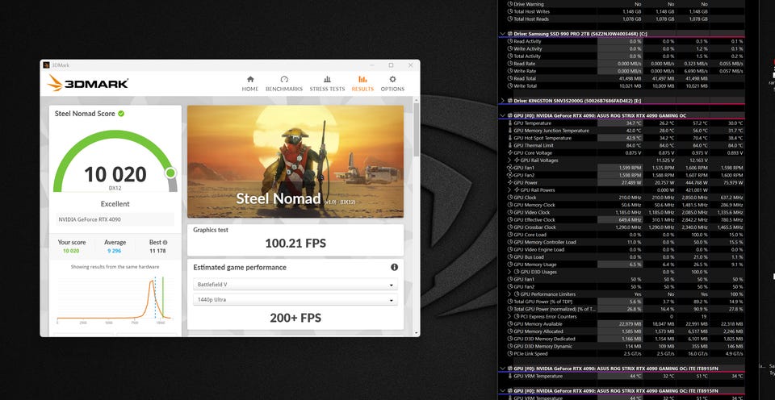This screenshot has height=400, width=775.
Task: Select the Total GPU Power [% of TDP] row
Action: click(x=622, y=302)
